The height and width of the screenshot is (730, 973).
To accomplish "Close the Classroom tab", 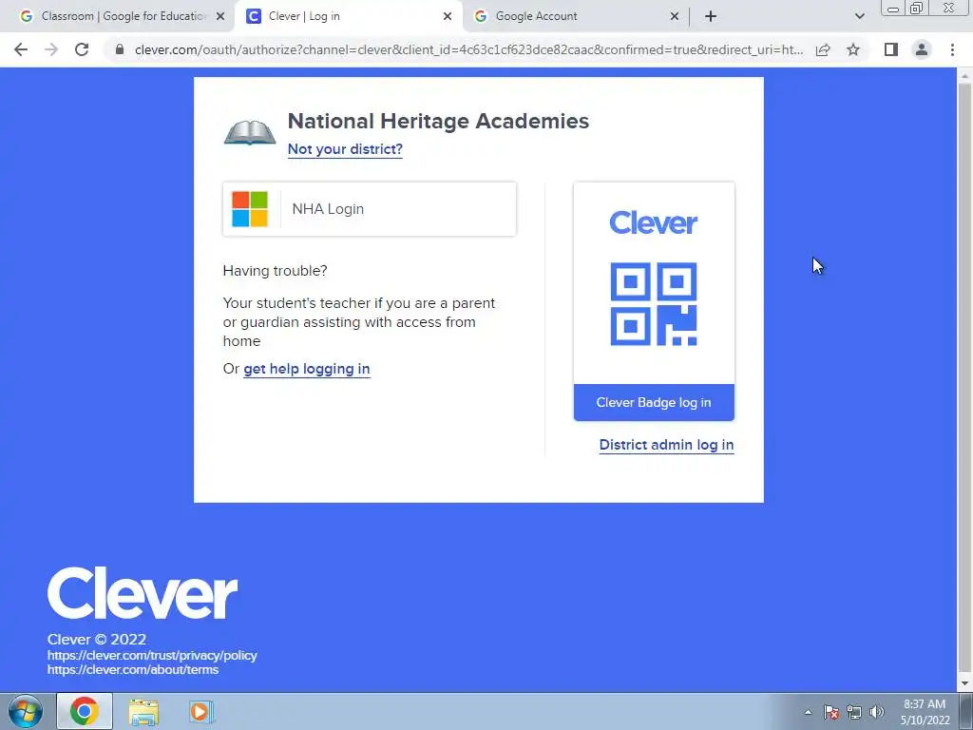I will (x=220, y=16).
